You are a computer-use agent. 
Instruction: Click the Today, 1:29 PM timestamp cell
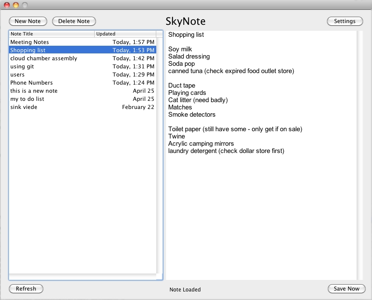pos(133,75)
